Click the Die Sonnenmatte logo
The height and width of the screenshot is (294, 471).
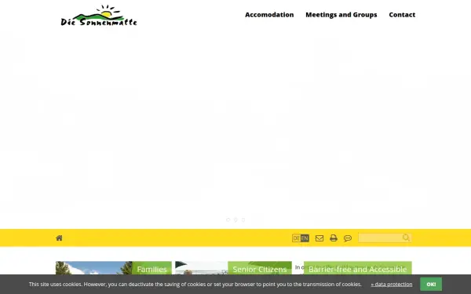(x=99, y=16)
